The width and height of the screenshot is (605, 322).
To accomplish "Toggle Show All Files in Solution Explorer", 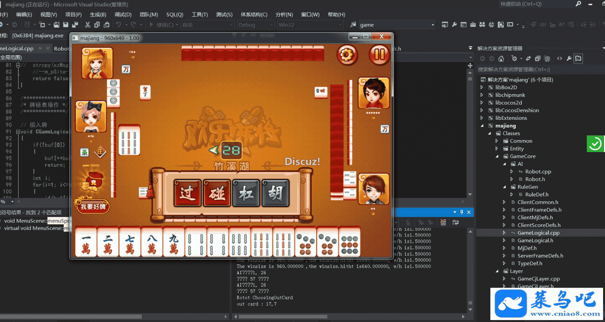I will (547, 59).
